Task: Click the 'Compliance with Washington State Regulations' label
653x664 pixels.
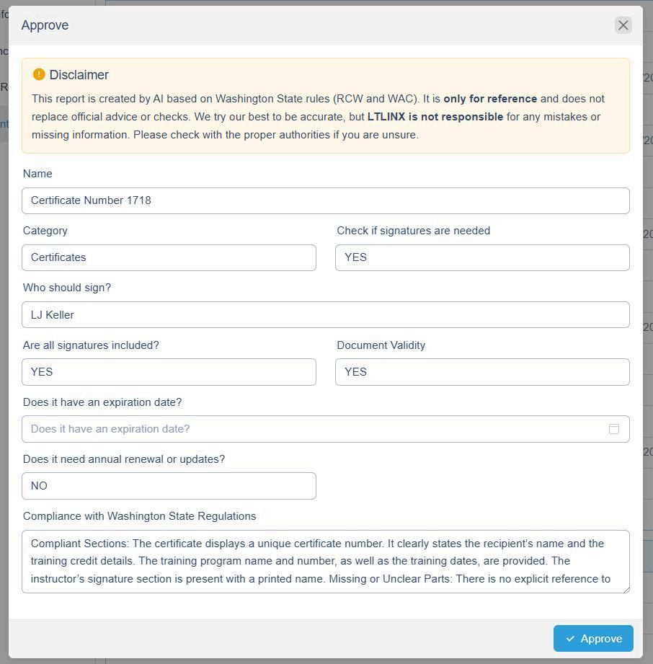Action: tap(139, 516)
